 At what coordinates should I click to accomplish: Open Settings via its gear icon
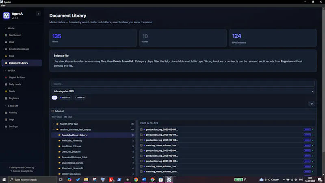tap(6, 126)
